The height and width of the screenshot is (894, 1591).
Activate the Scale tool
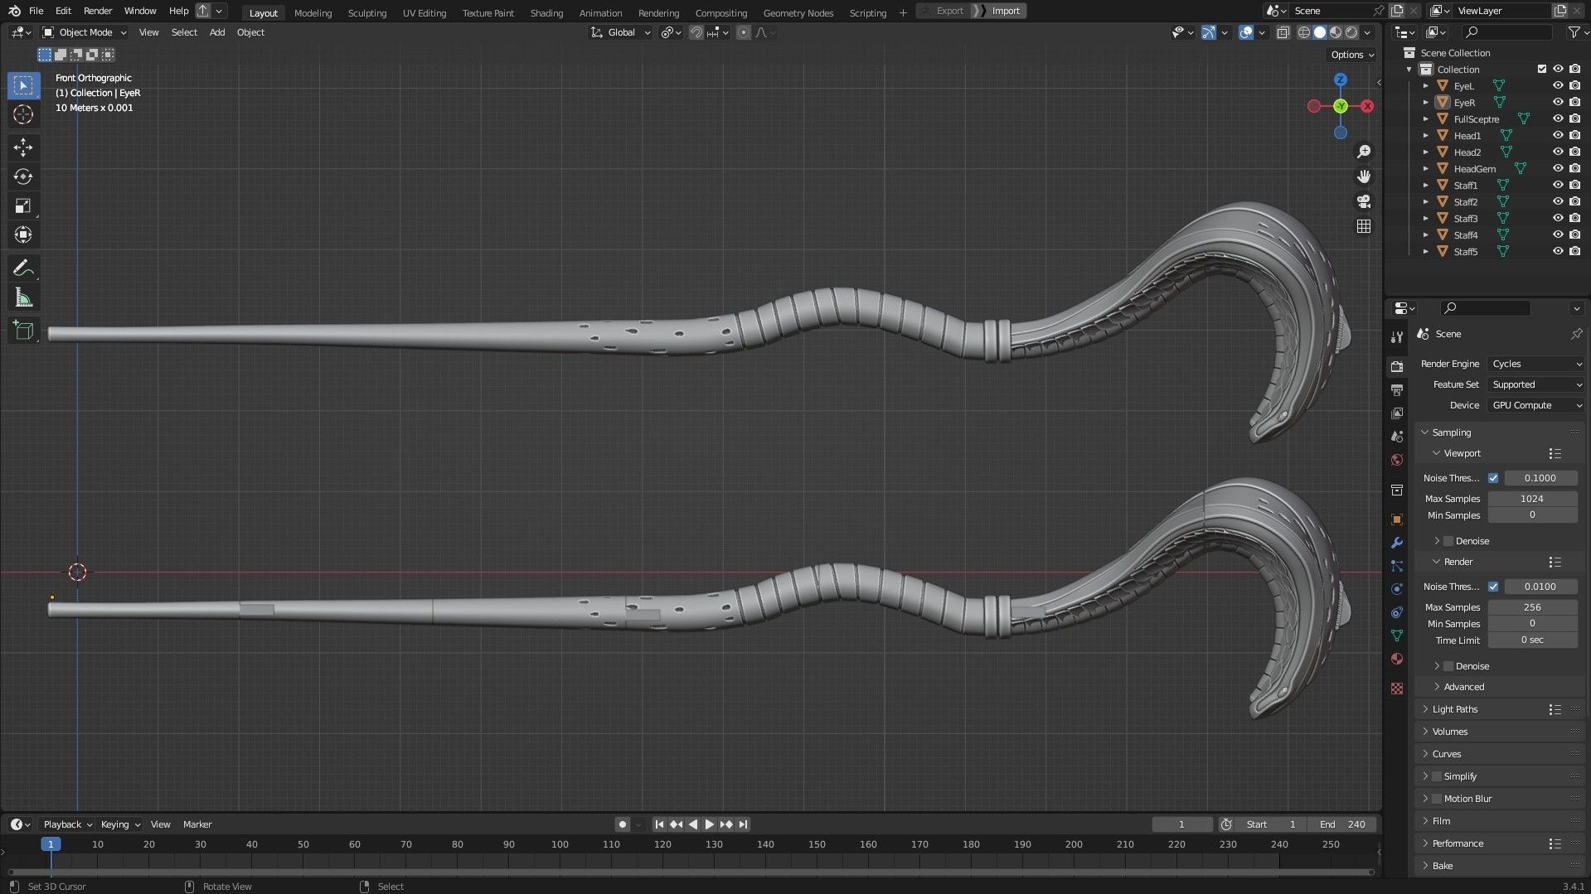pyautogui.click(x=23, y=205)
